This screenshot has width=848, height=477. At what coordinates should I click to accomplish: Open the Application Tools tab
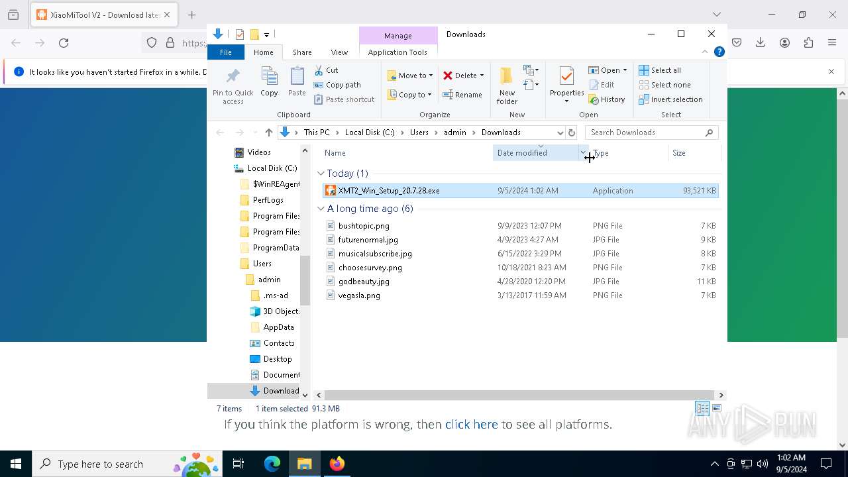click(397, 52)
